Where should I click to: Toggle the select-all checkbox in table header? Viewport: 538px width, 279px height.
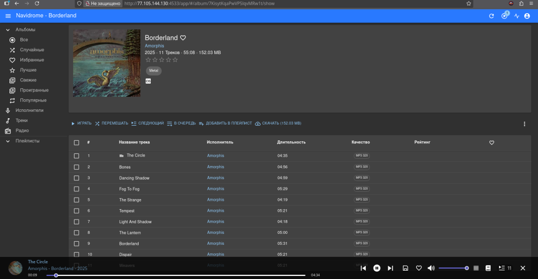tap(77, 142)
